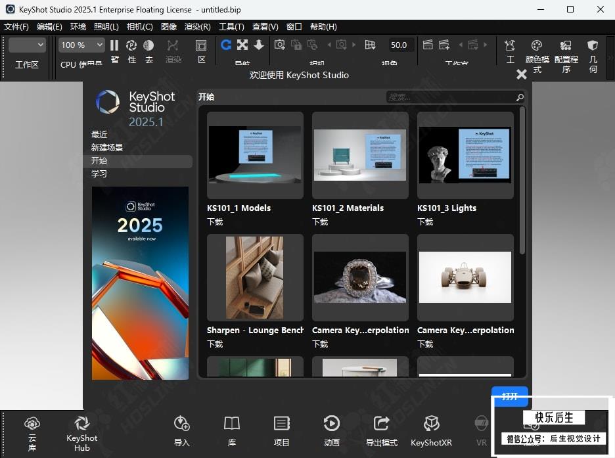Screen dimensions: 615x458
Task: Toggle the denoise half-sphere icon
Action: click(x=148, y=45)
